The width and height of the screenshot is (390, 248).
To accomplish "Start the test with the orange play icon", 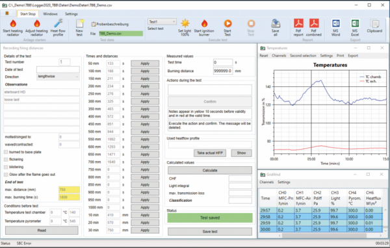I will pos(227,23).
